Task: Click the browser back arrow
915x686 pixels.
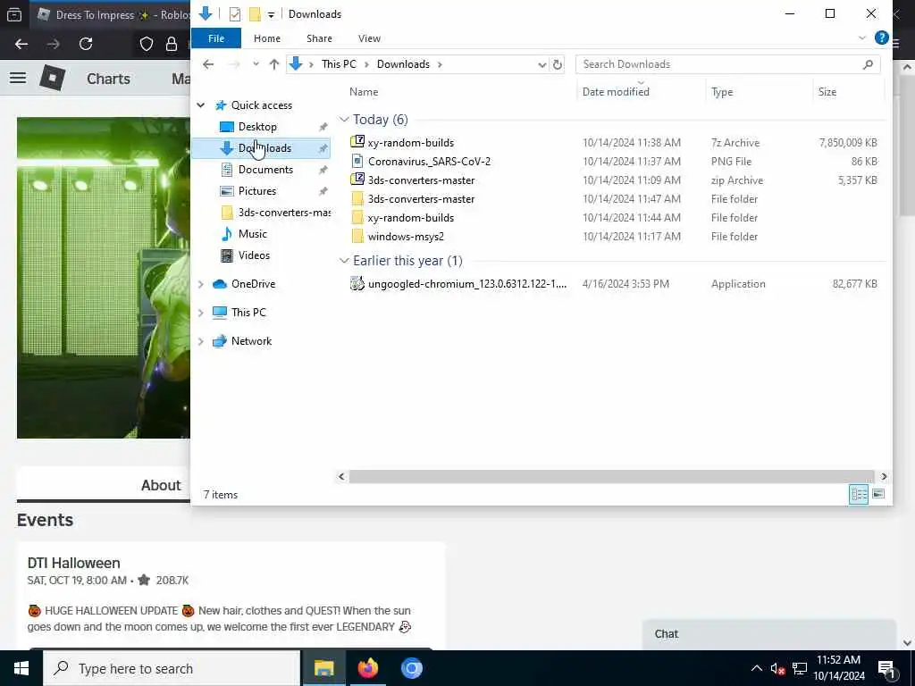Action: (21, 44)
